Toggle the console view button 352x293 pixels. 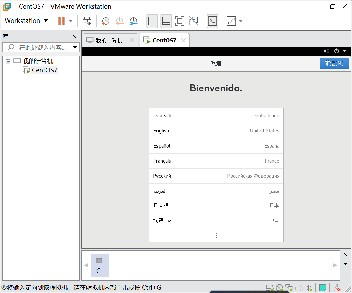pyautogui.click(x=212, y=21)
